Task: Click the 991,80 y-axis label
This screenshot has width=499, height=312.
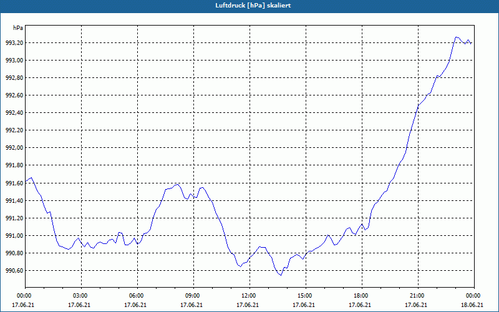Action: [x=14, y=165]
